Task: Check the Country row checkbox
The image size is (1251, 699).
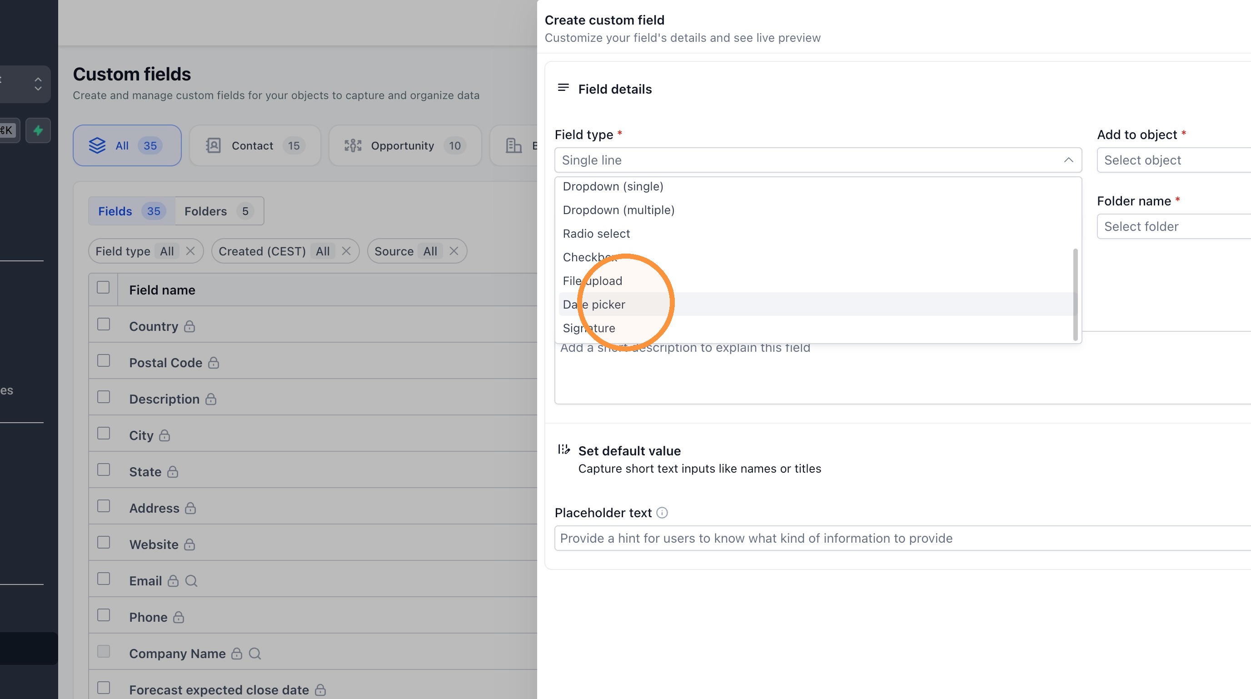Action: [x=104, y=325]
